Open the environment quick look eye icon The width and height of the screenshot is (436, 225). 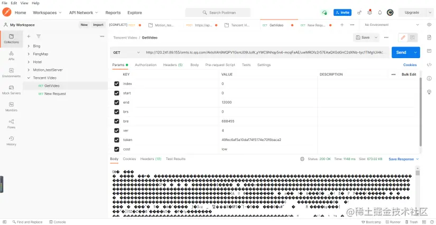(429, 25)
